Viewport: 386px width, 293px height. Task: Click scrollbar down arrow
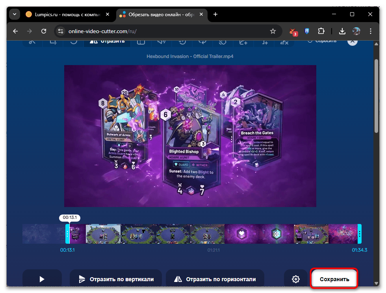[x=376, y=284]
